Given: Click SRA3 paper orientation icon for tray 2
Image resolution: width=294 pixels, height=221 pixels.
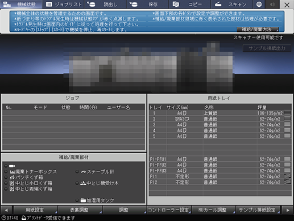Looking at the screenshot, I should coord(187,119).
